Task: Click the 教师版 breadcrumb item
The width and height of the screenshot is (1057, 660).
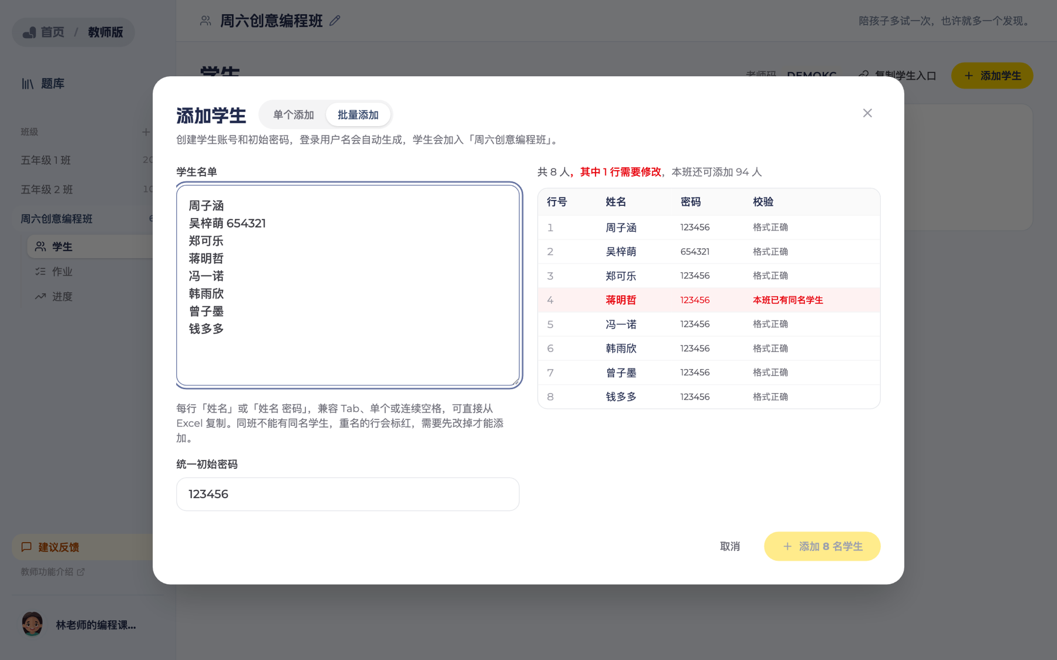Action: [x=106, y=32]
